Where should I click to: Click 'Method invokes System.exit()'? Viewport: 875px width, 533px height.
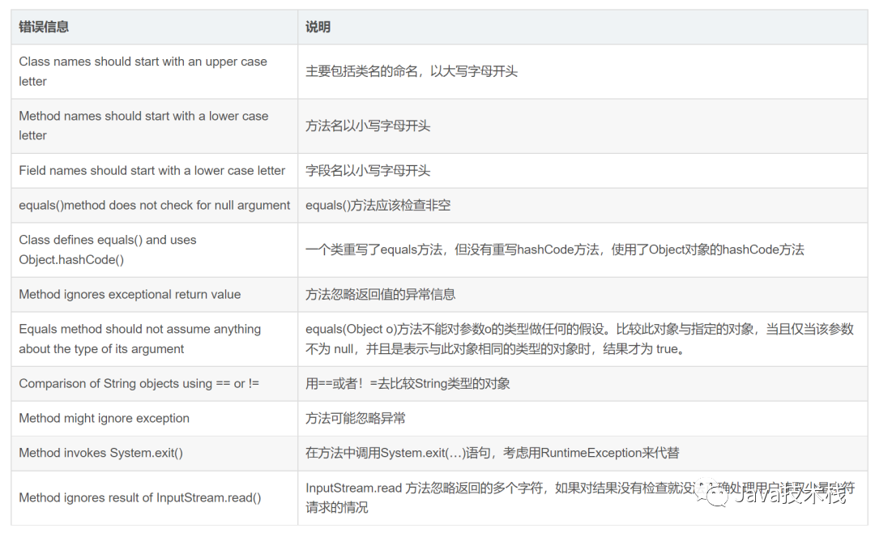click(x=155, y=453)
